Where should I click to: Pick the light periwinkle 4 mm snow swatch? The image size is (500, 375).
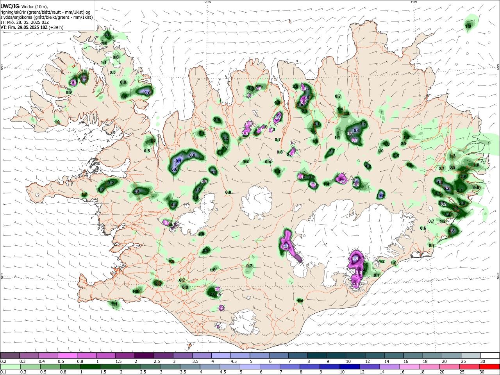[x=221, y=355]
